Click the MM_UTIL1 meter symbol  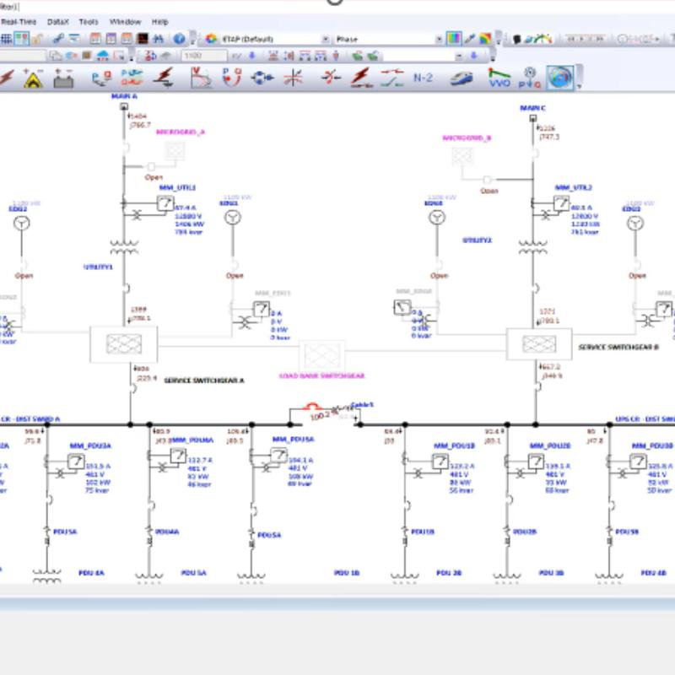coord(165,203)
